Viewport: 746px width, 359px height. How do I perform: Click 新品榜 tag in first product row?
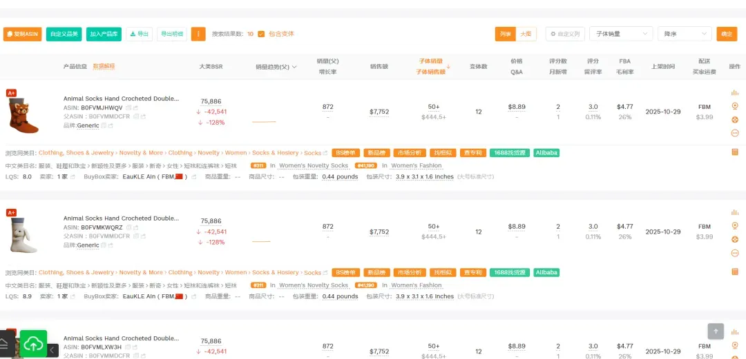[377, 153]
